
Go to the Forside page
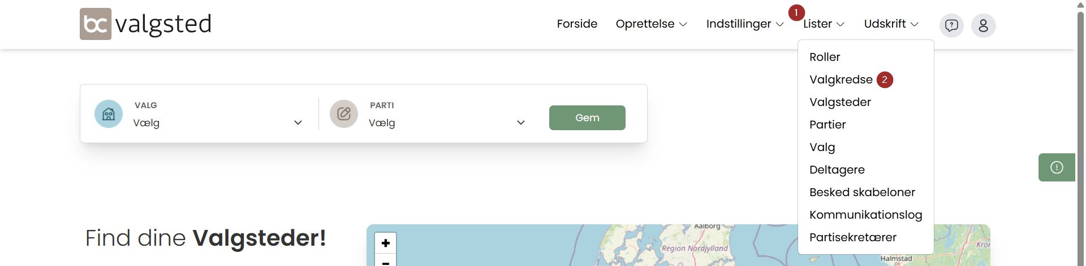577,24
